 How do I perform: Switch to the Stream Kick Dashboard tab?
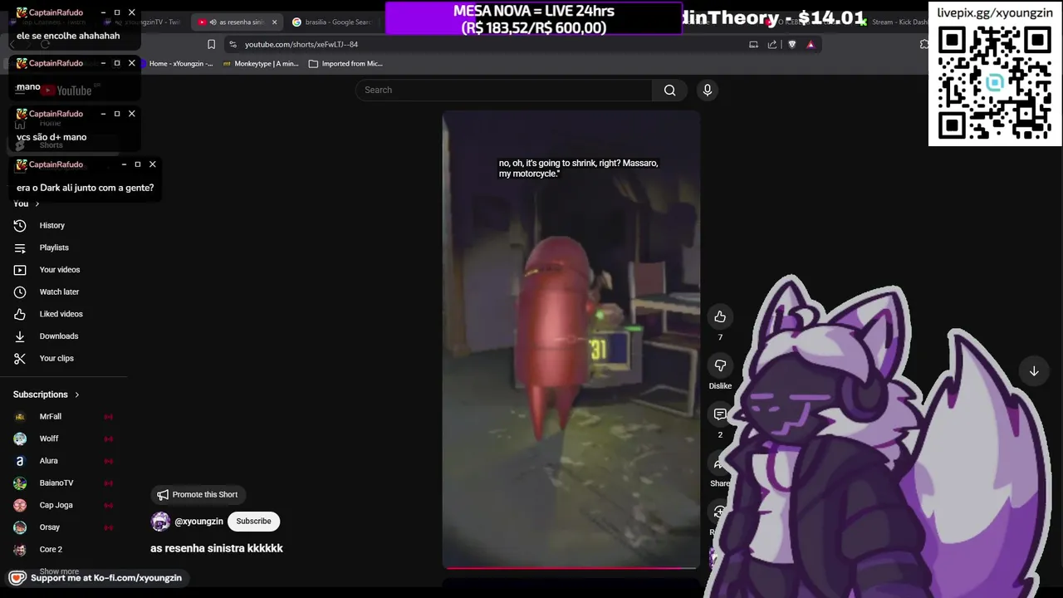coord(899,22)
